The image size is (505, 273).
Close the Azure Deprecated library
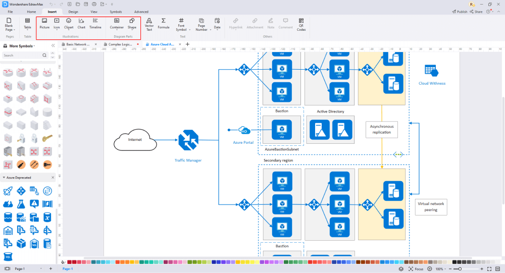coord(53,178)
